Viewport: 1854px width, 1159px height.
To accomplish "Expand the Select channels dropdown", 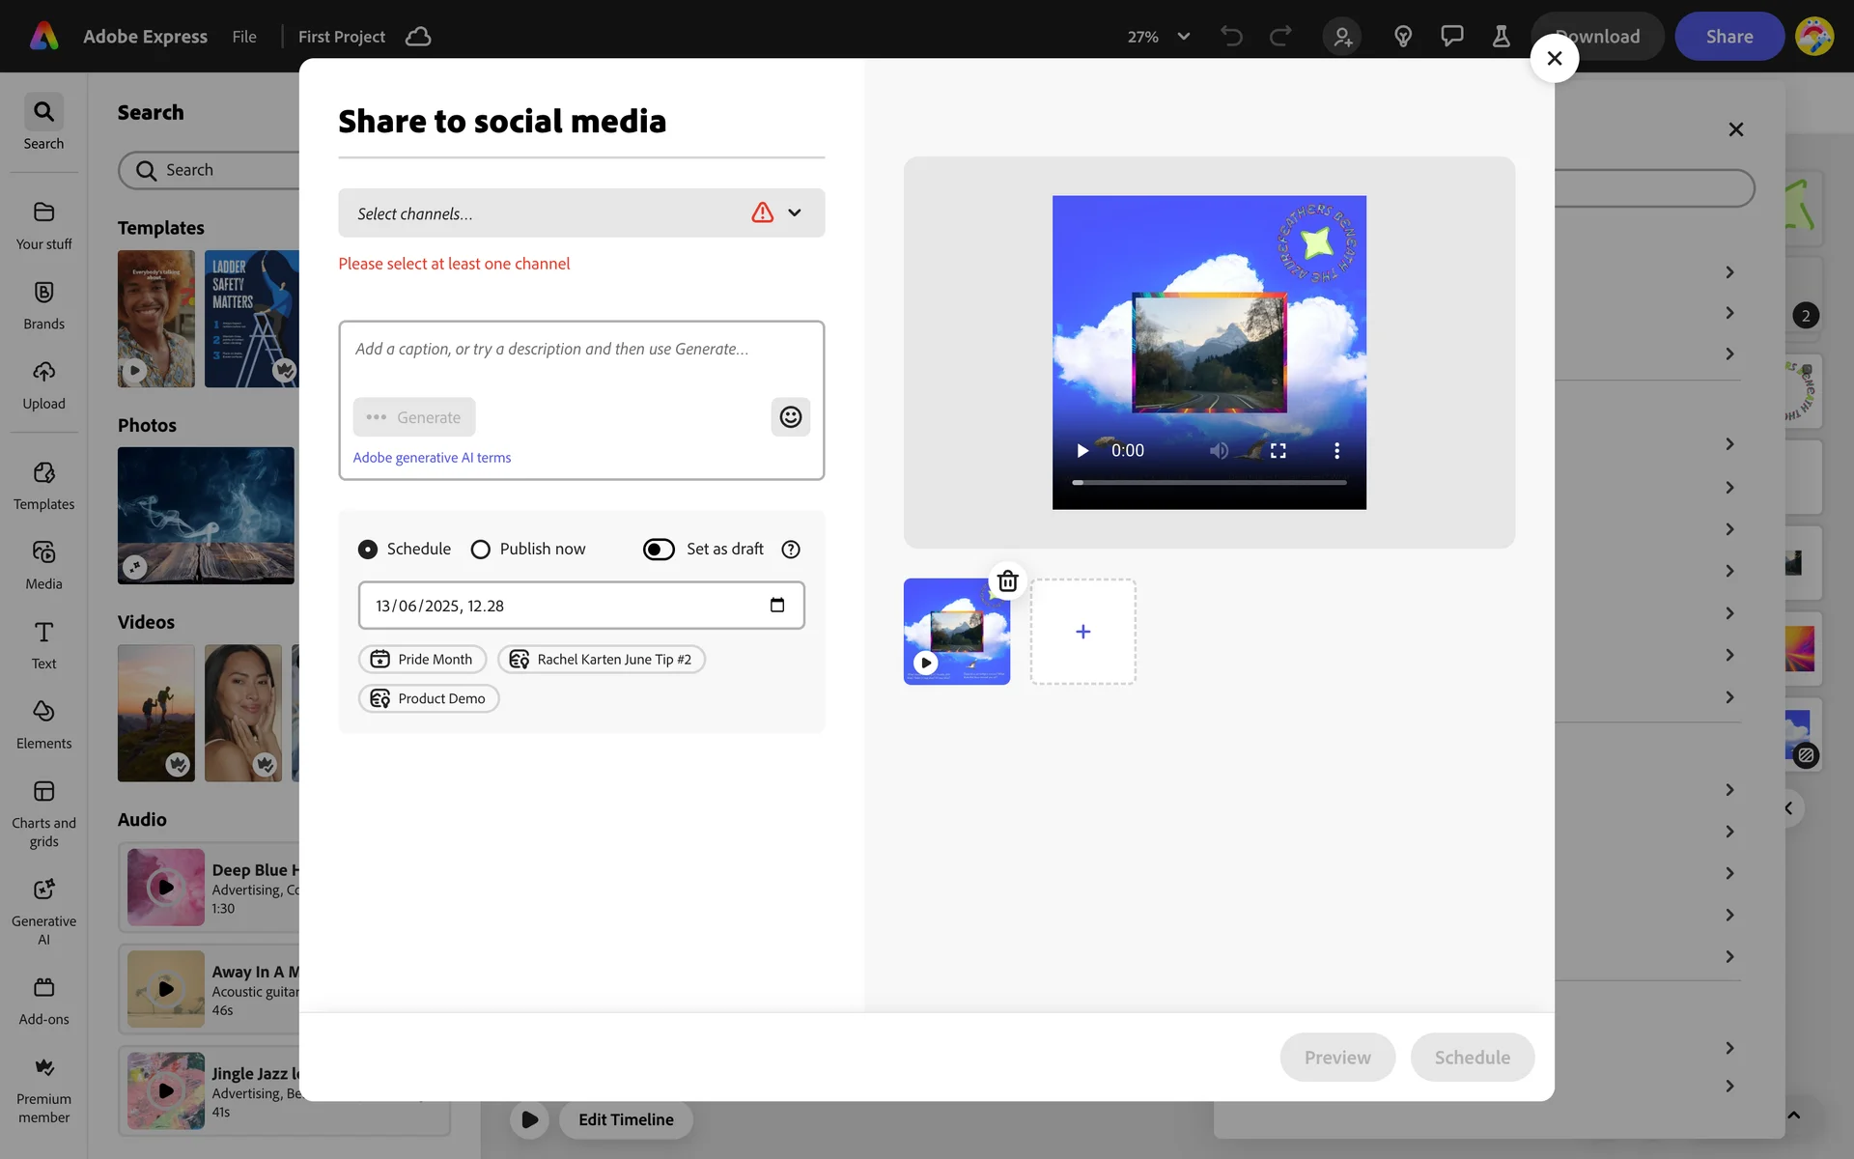I will pos(794,213).
